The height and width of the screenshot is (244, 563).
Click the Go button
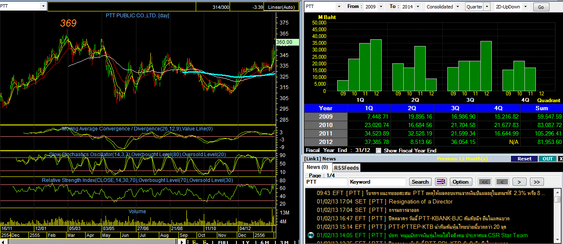[x=541, y=7]
